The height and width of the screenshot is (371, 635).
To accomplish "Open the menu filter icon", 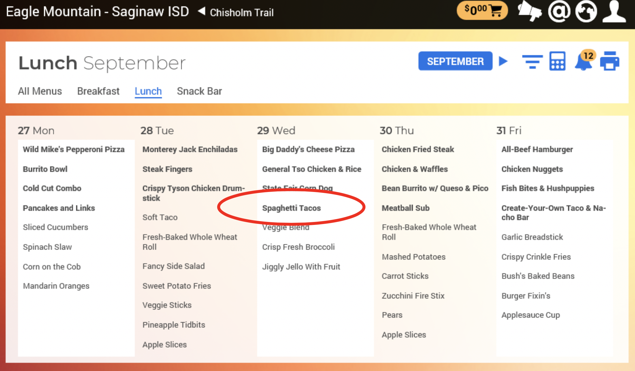I will pos(532,61).
